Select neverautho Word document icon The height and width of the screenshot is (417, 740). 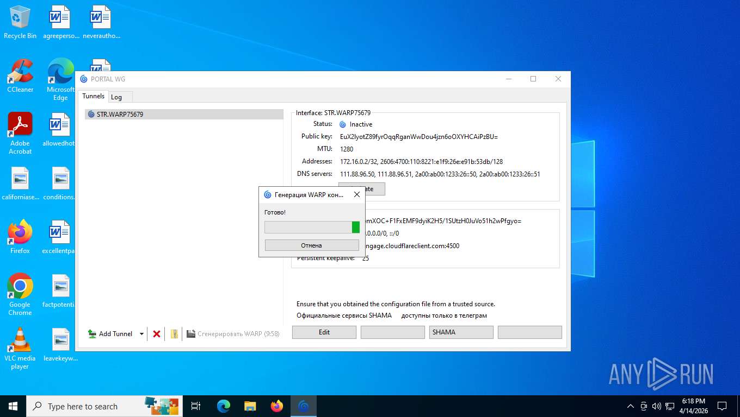(101, 22)
